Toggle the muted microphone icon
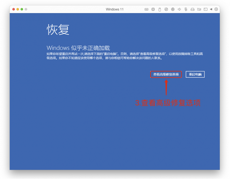The width and height of the screenshot is (230, 179). (186, 9)
